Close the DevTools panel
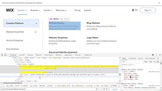162x91 pixels. click(x=160, y=55)
